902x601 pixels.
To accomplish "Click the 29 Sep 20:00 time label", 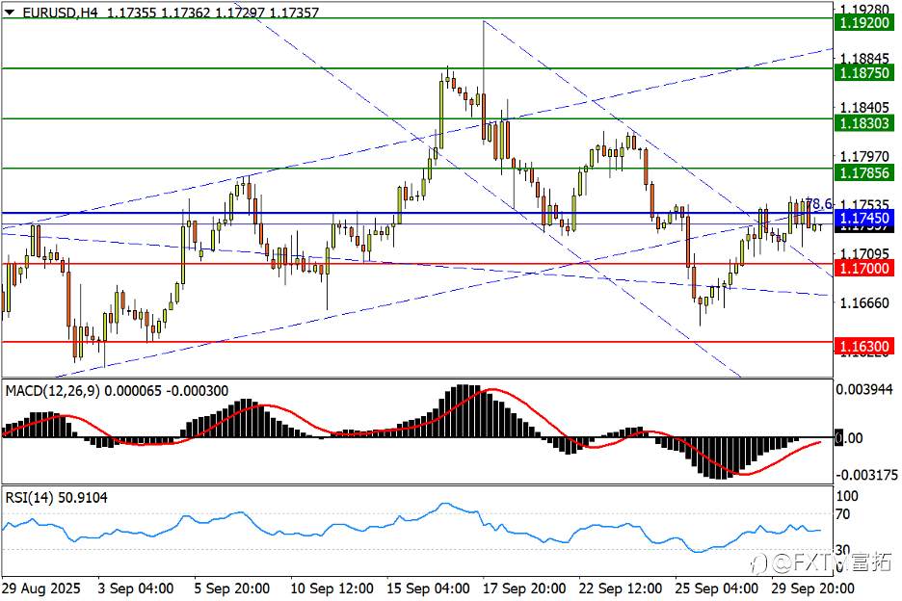I will 812,588.
